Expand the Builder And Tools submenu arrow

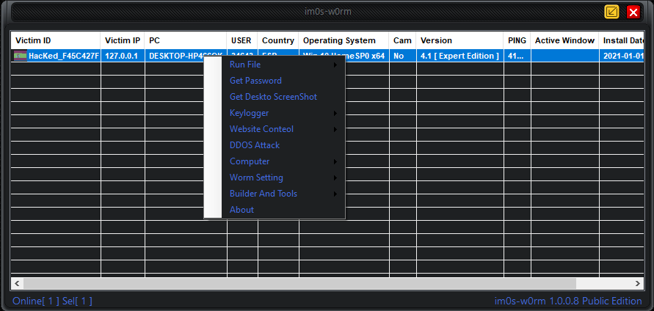tap(335, 194)
